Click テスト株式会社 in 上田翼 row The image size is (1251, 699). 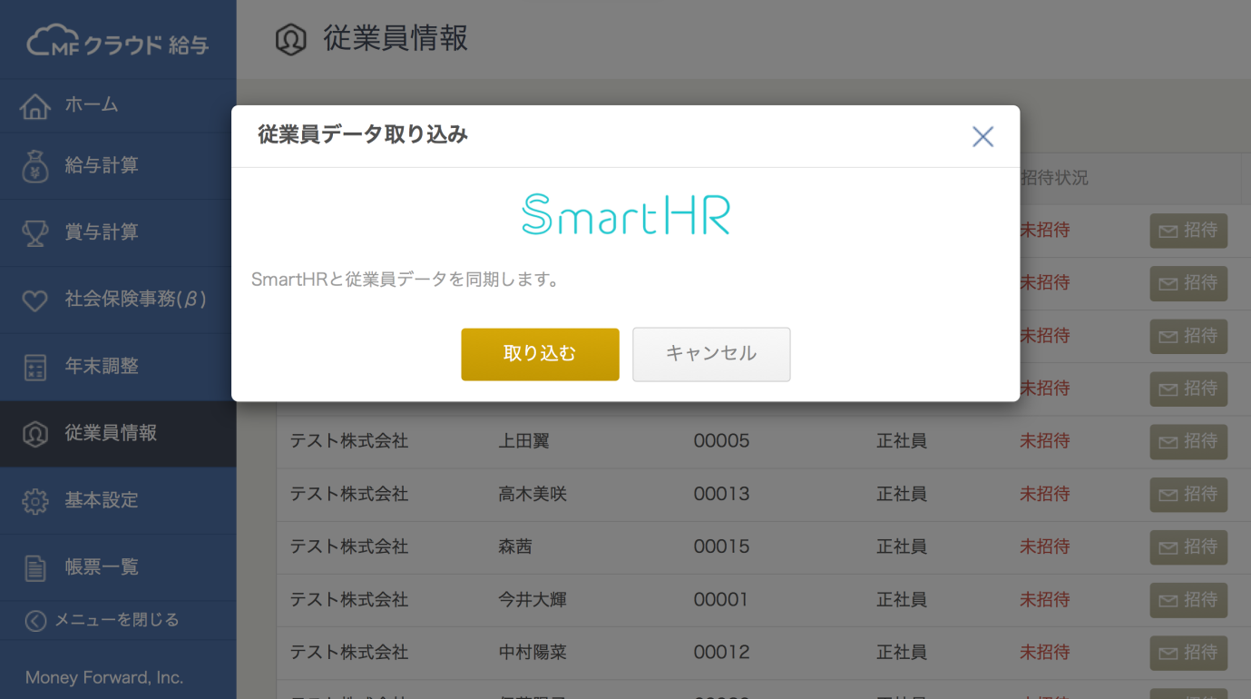[x=349, y=442]
